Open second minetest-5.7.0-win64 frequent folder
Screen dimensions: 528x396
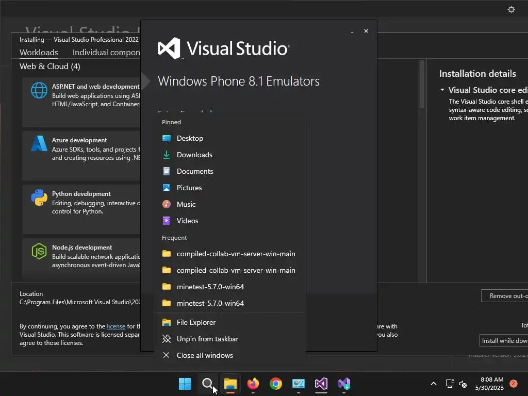point(230,303)
